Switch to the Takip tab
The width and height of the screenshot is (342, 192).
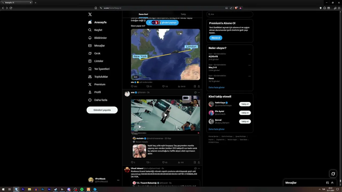tap(183, 14)
